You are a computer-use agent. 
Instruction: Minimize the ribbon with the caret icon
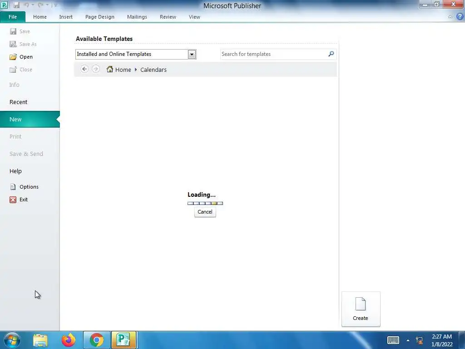pyautogui.click(x=450, y=17)
